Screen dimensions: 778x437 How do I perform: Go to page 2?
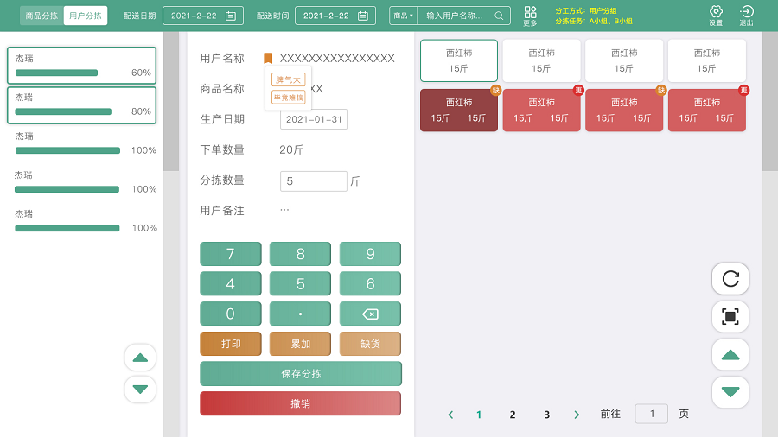point(513,415)
